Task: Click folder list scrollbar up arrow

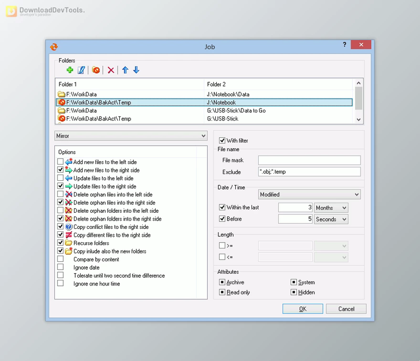Action: coord(358,83)
